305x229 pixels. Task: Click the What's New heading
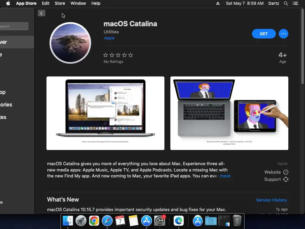coord(63,199)
